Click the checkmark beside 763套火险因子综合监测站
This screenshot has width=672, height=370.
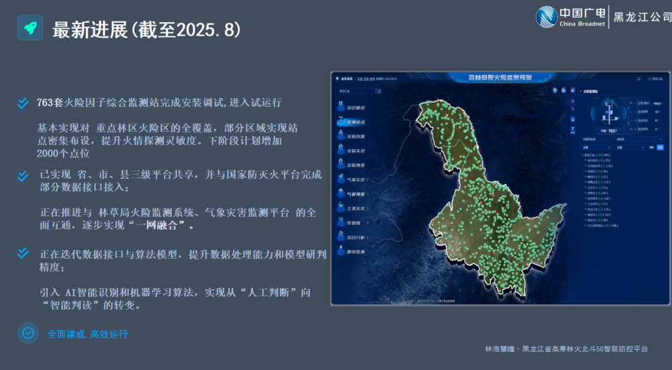click(x=24, y=103)
